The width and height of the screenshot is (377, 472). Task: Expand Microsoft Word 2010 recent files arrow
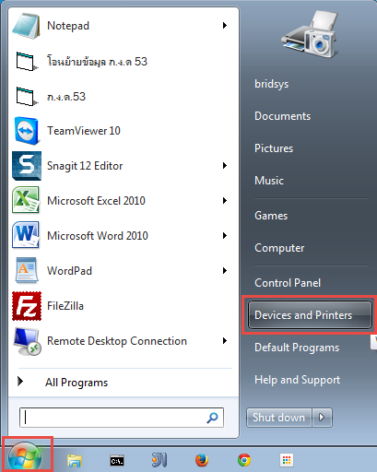click(225, 236)
